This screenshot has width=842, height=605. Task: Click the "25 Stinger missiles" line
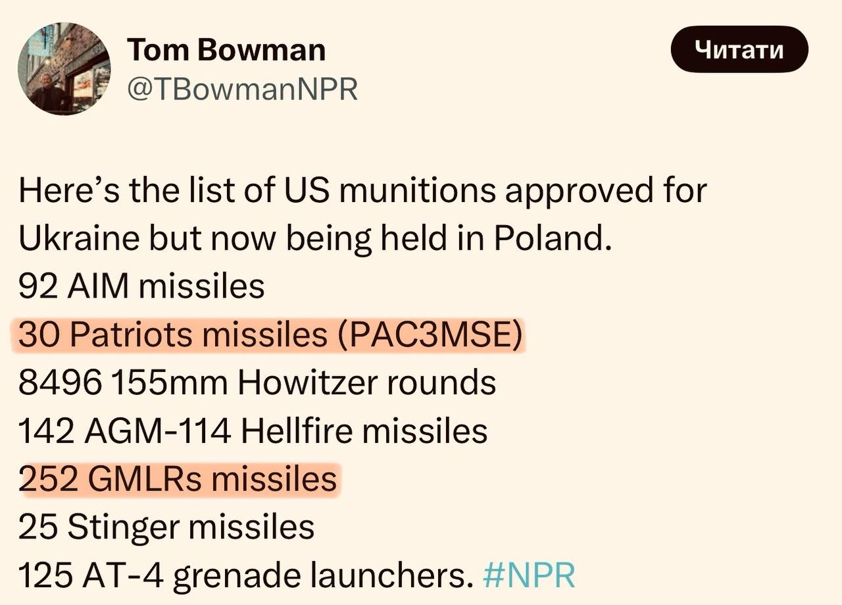(166, 527)
